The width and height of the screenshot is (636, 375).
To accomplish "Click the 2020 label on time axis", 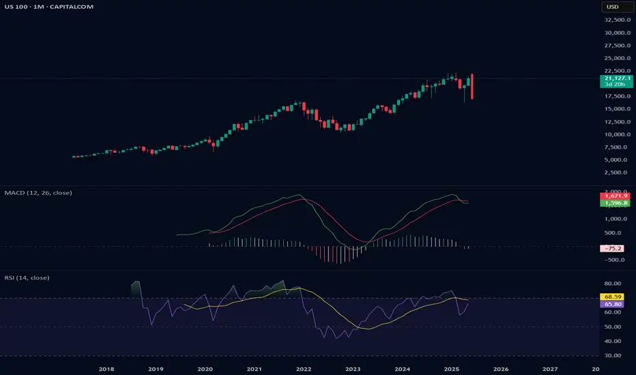I will pyautogui.click(x=205, y=369).
